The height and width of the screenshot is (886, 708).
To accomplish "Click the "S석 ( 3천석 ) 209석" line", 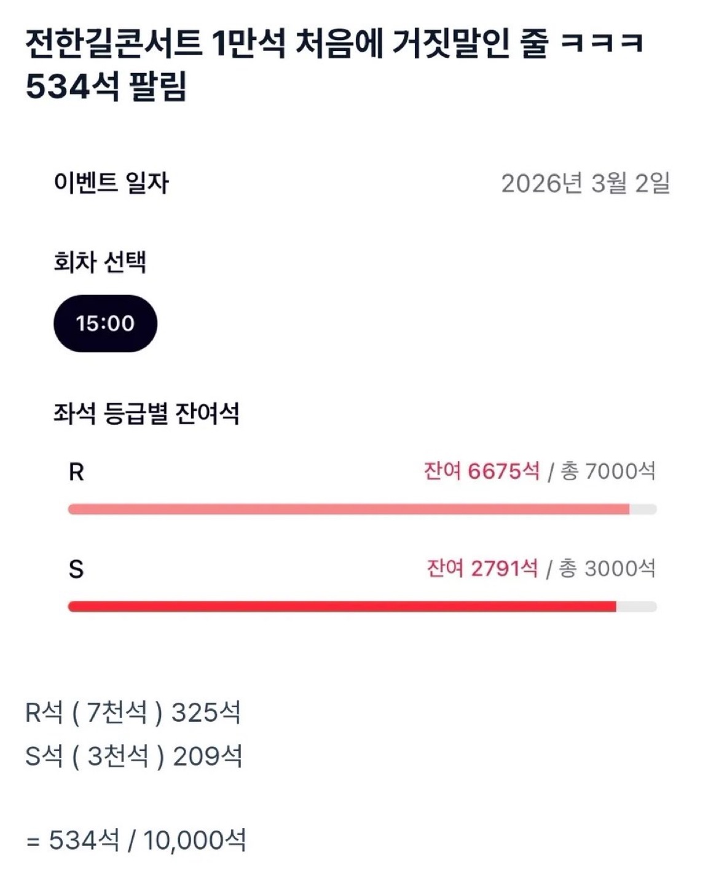I will tap(133, 756).
